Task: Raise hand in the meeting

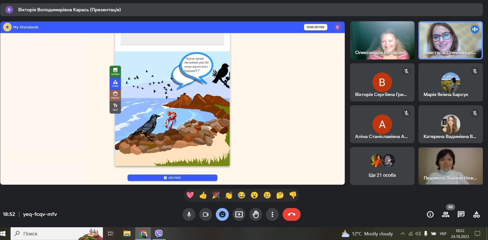Action: tap(256, 214)
